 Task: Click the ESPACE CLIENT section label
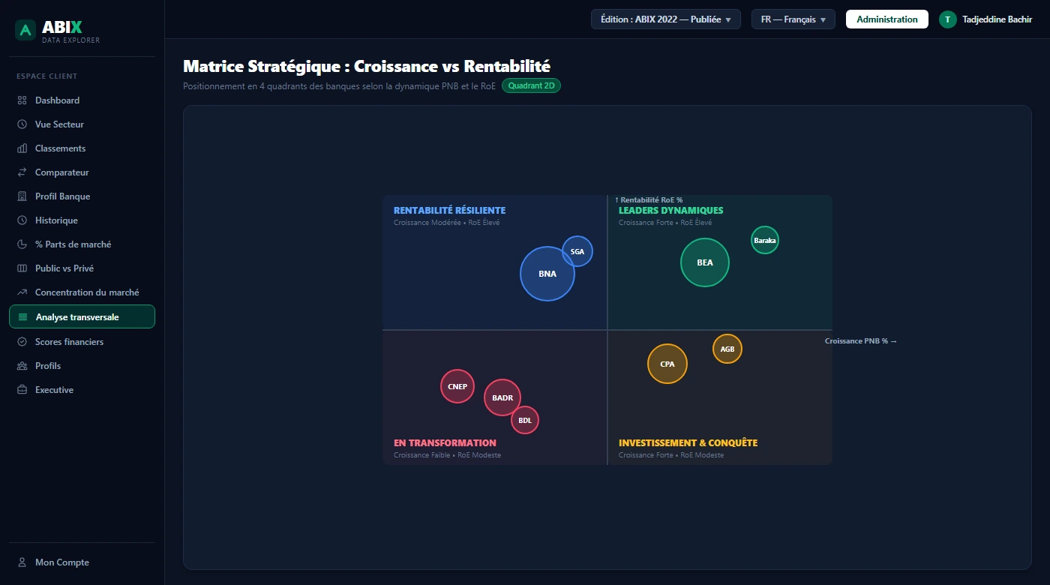pos(47,76)
